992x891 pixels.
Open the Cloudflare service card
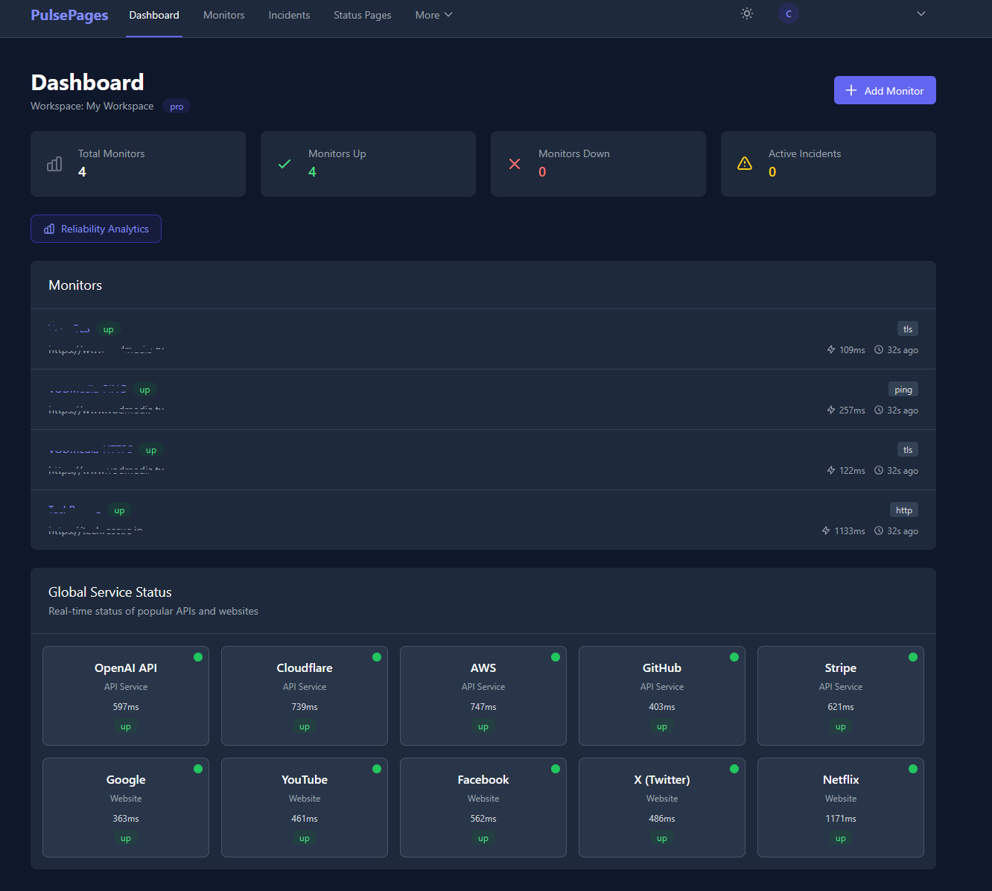pyautogui.click(x=305, y=696)
